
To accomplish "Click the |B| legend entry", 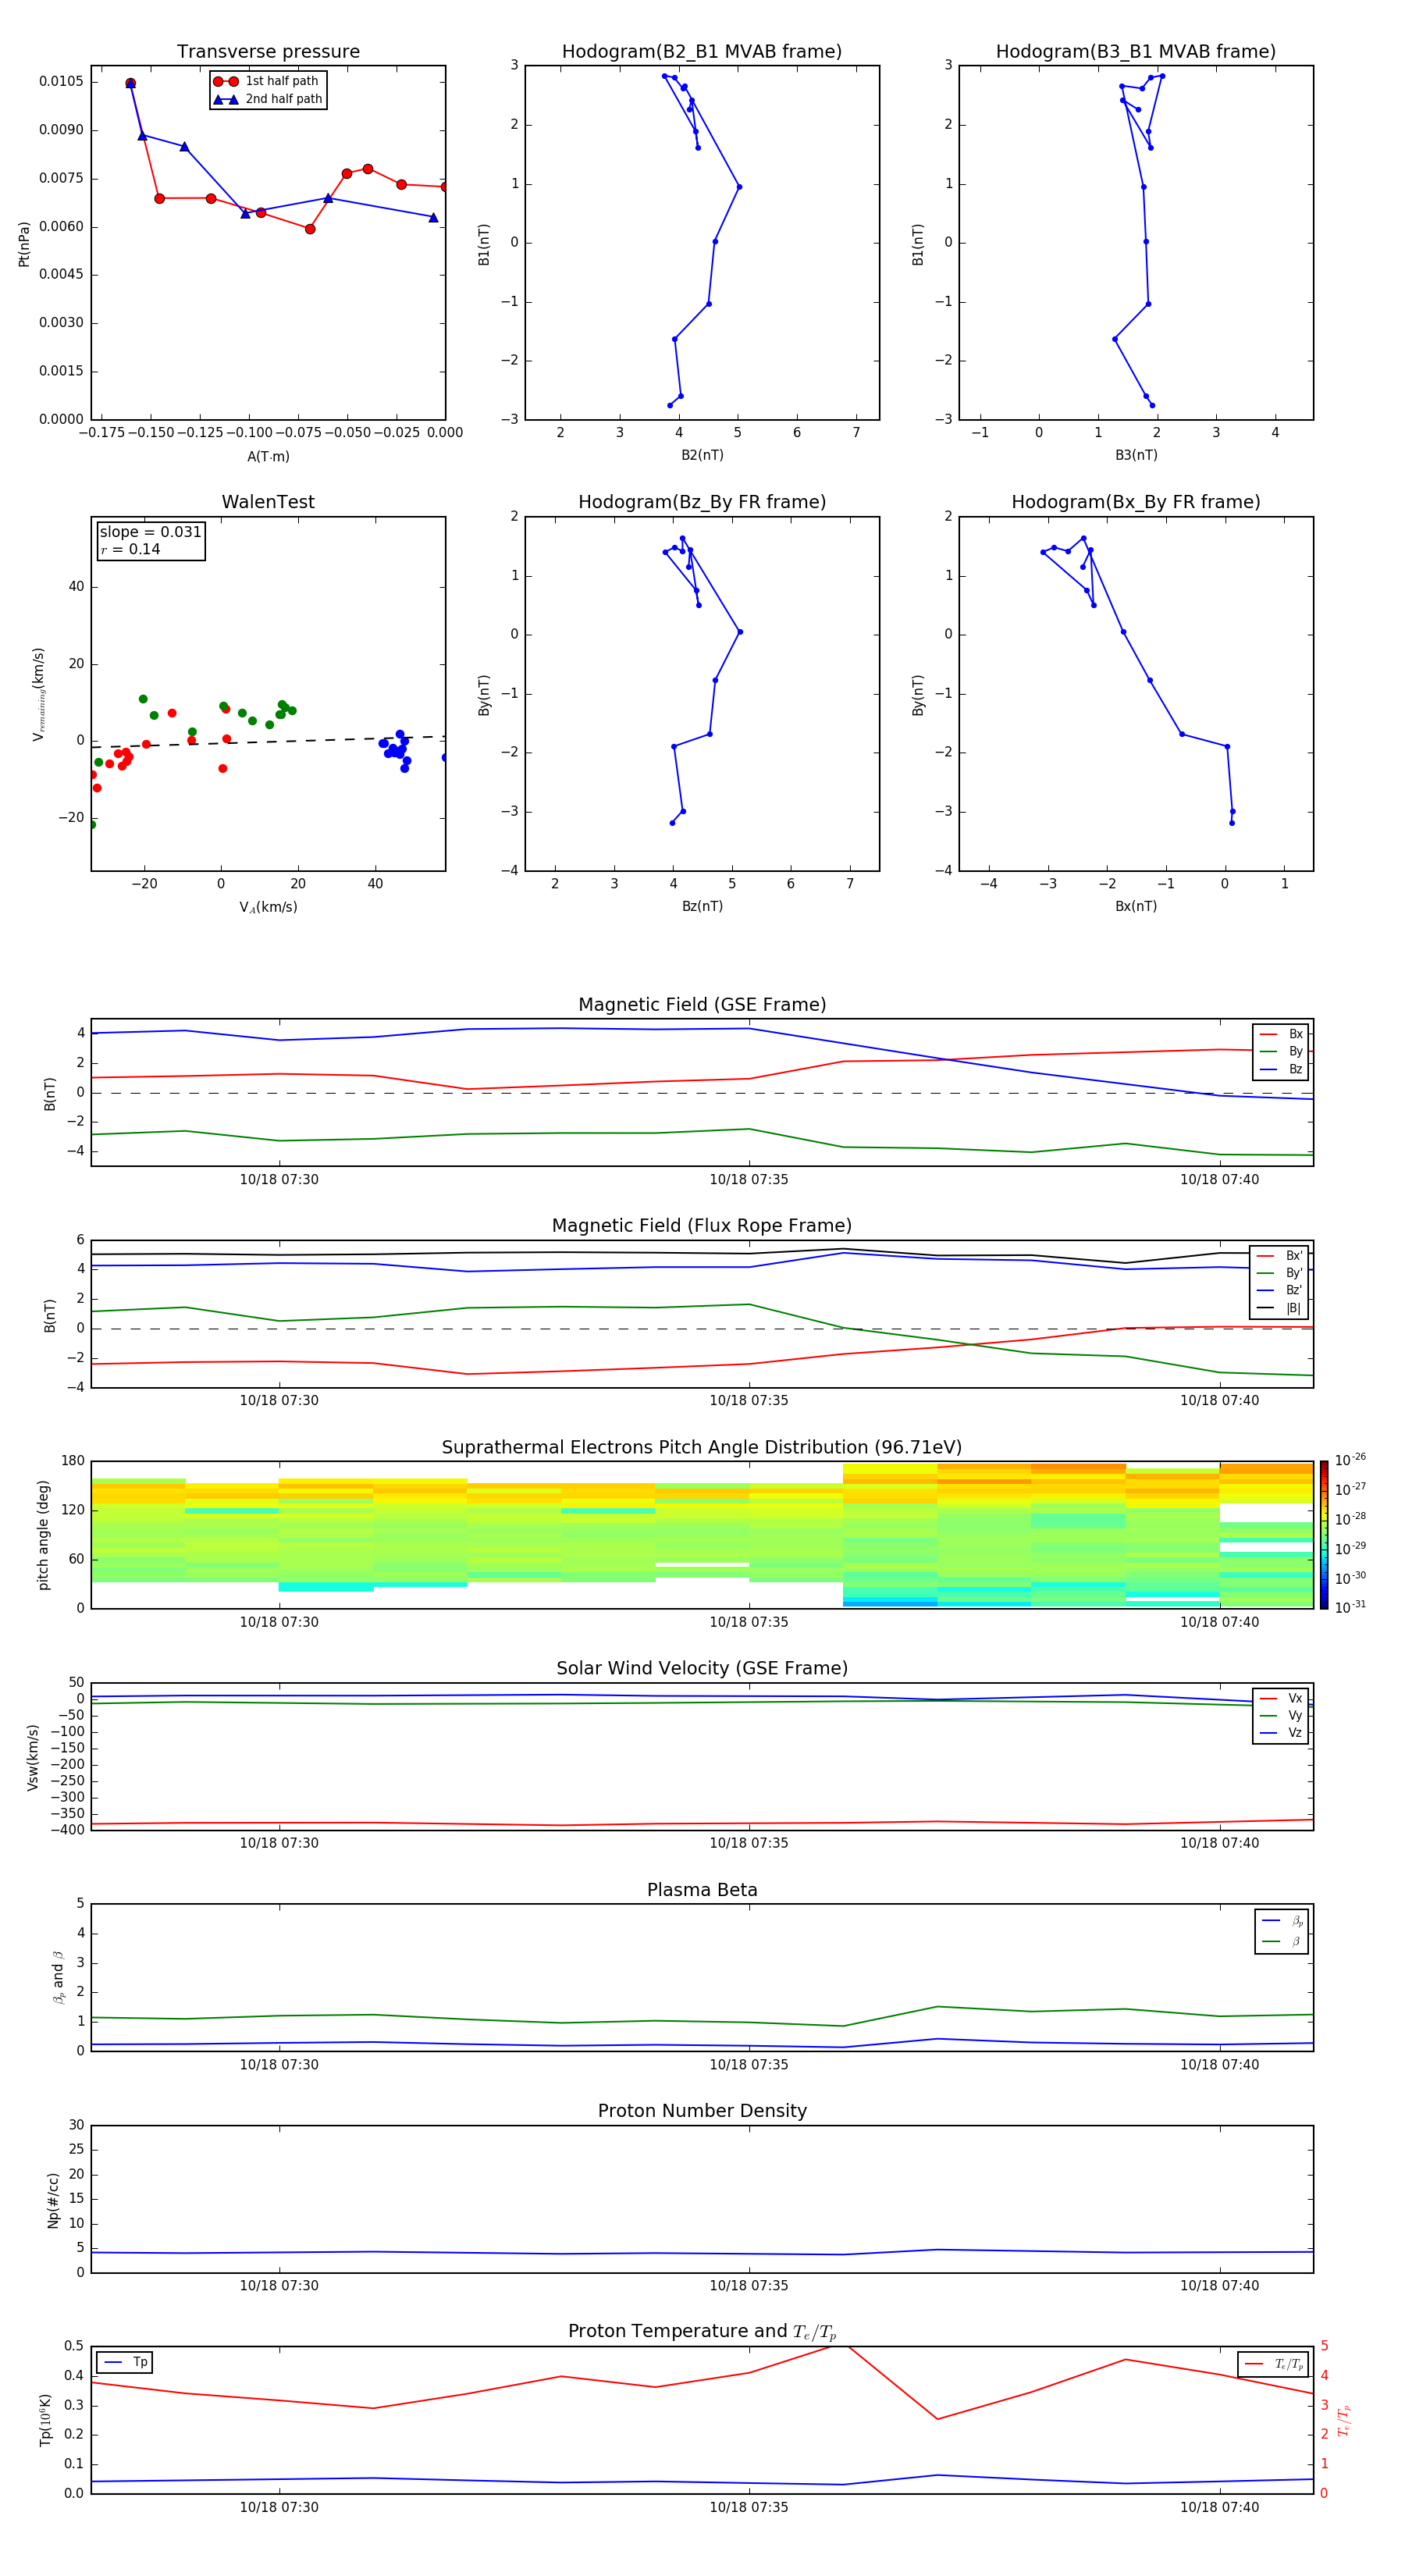I will (x=1279, y=1308).
